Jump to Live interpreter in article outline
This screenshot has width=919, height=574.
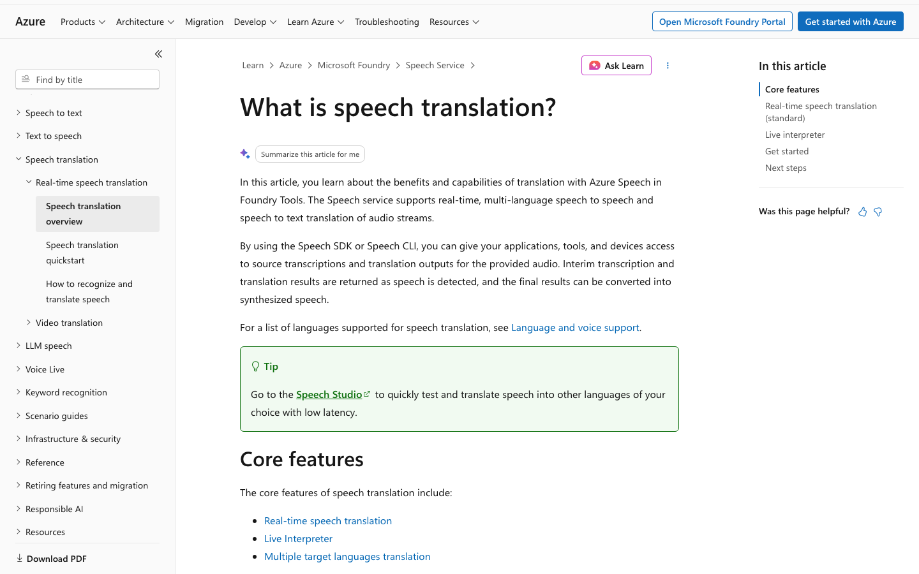coord(795,135)
